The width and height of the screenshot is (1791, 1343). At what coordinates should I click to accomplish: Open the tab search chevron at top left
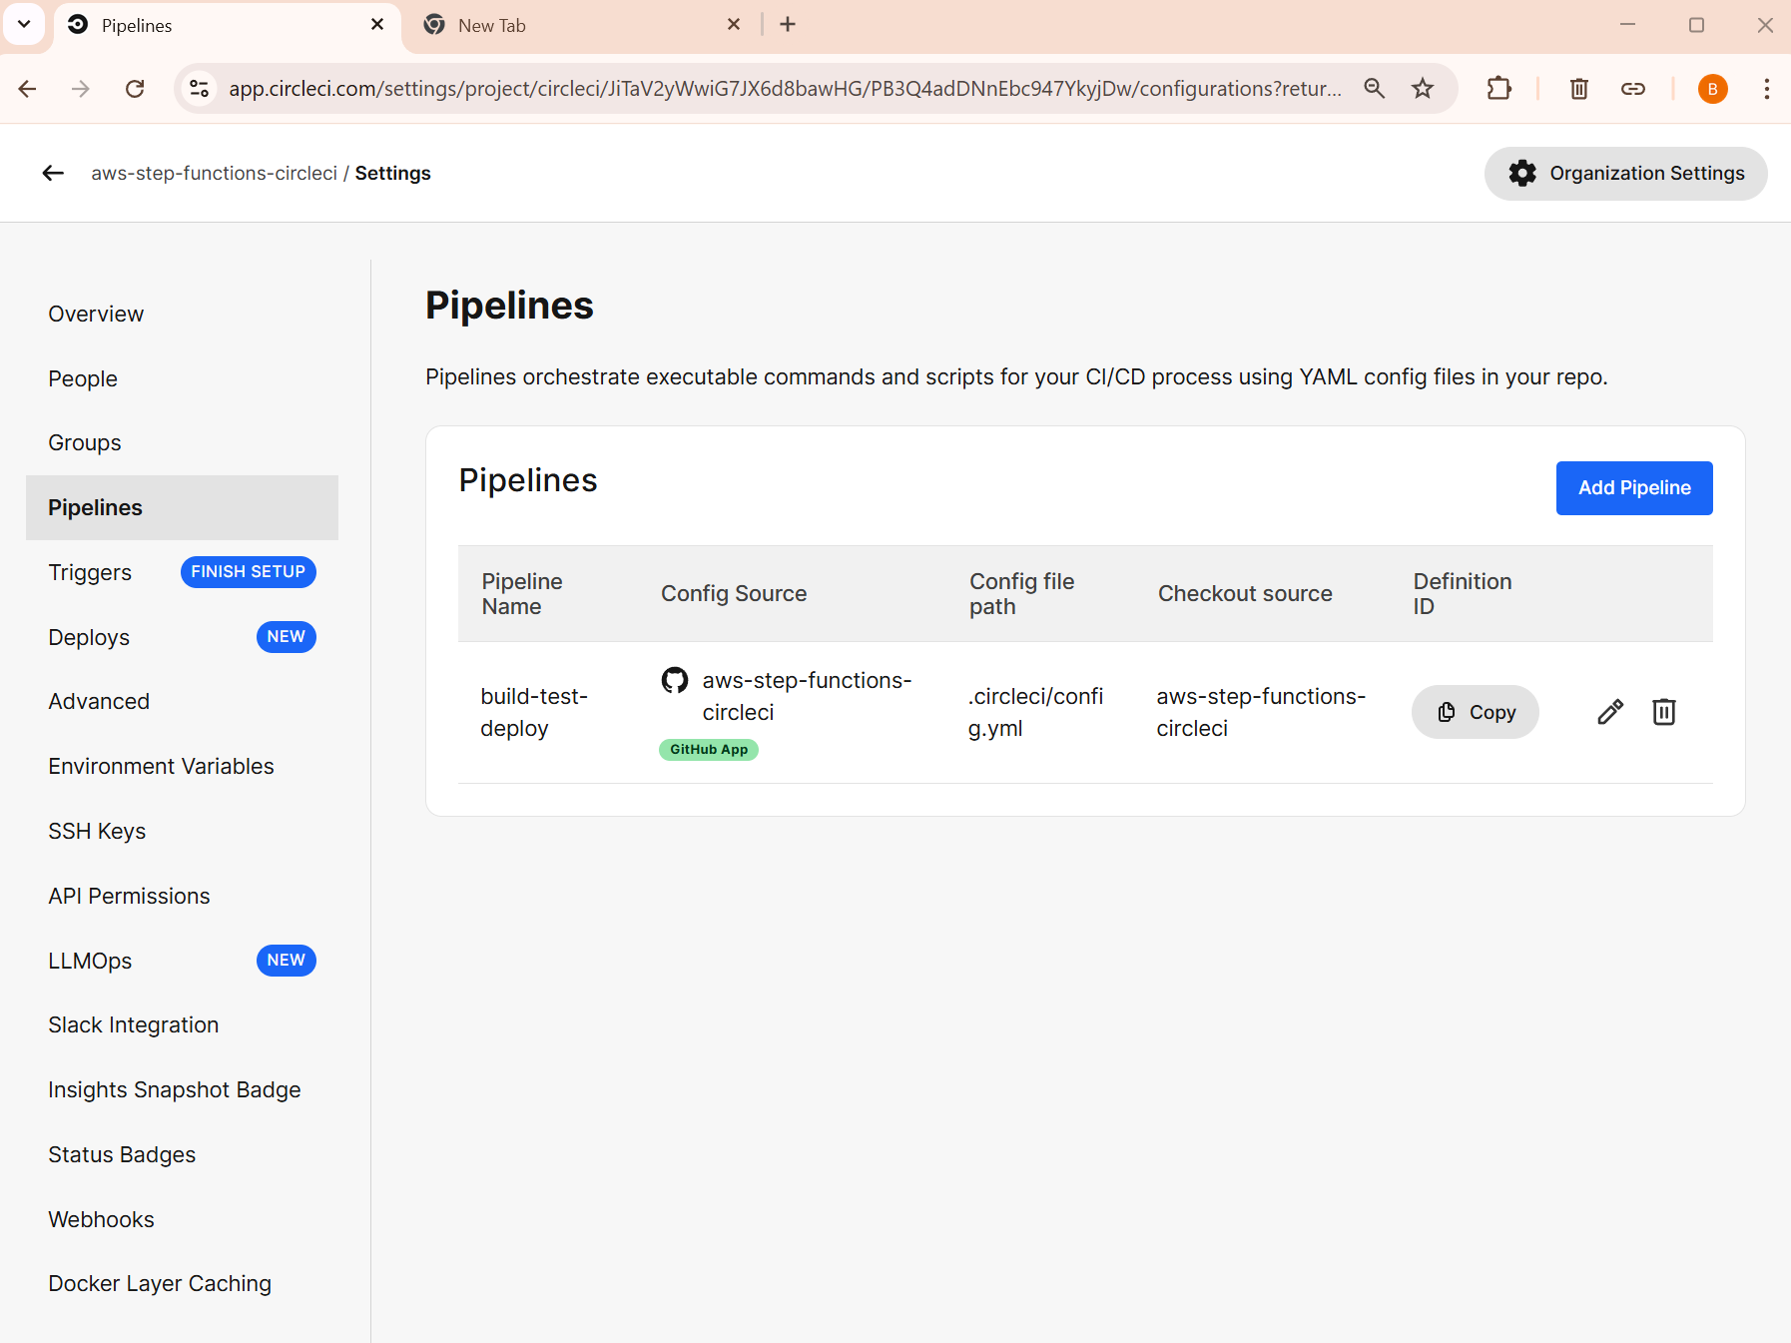click(x=25, y=24)
